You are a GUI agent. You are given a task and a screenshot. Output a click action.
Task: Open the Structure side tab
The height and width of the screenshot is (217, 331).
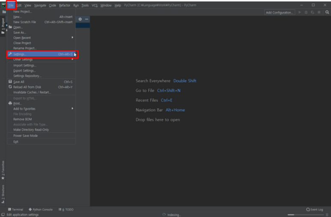(3, 194)
